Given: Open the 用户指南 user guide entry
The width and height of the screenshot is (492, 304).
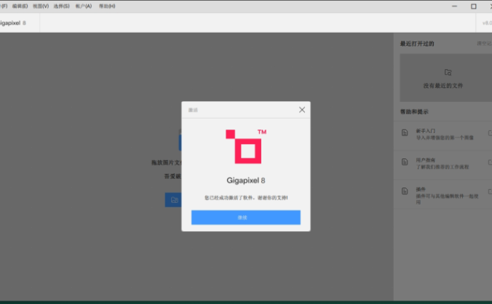Looking at the screenshot, I should 443,165.
